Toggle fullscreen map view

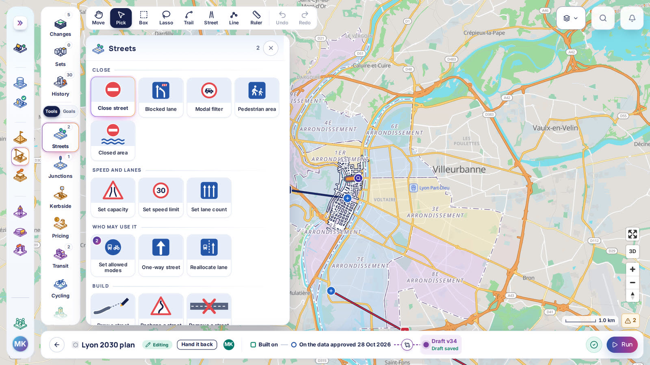(x=633, y=234)
